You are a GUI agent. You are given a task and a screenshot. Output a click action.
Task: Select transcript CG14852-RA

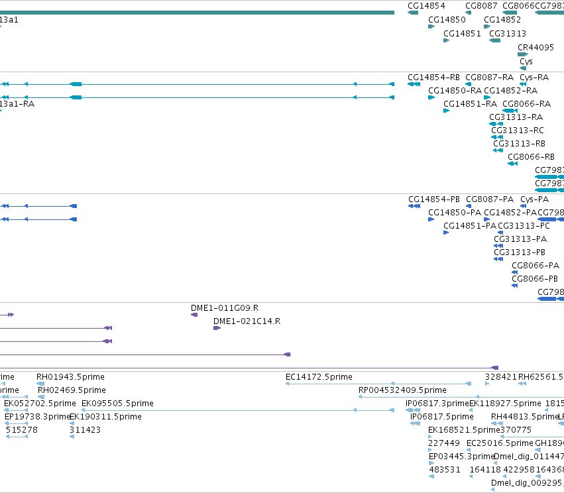(510, 91)
